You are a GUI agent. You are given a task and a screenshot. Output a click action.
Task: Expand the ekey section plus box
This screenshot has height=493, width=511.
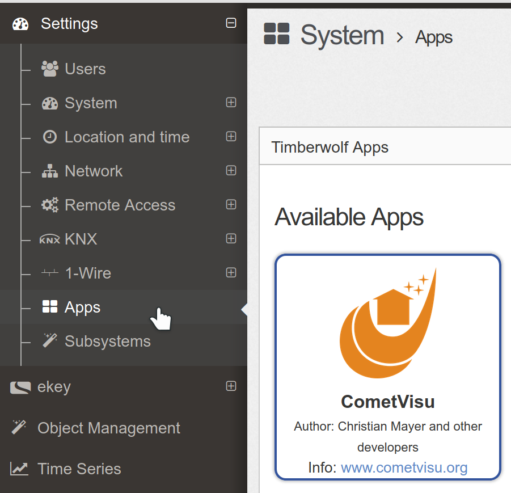(231, 386)
